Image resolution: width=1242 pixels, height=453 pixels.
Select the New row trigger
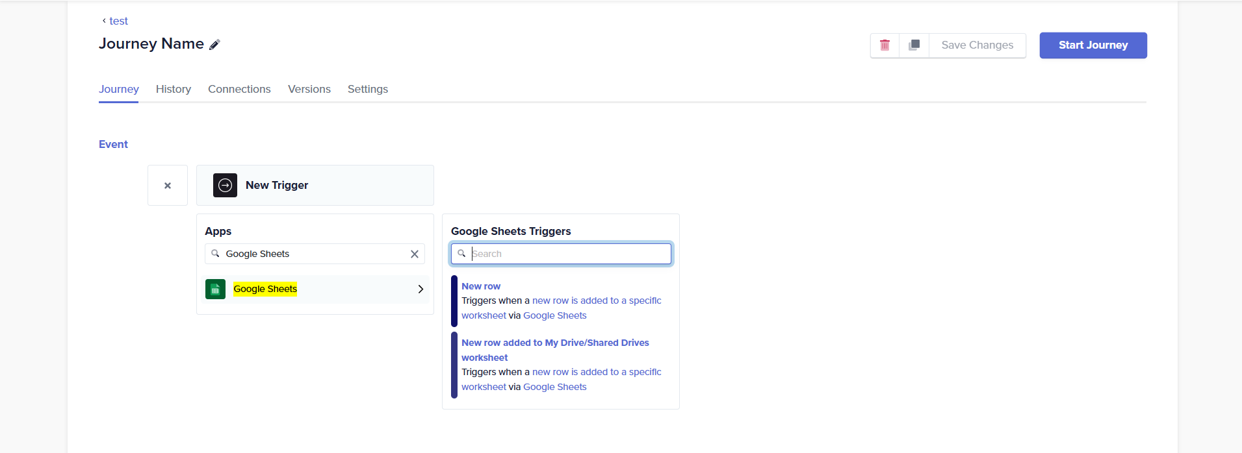(562, 301)
